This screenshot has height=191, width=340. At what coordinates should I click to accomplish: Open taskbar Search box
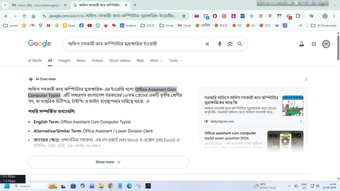tap(36, 186)
